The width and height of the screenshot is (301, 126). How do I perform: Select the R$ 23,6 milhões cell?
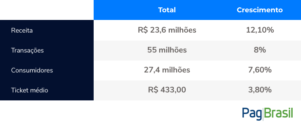tap(167, 30)
